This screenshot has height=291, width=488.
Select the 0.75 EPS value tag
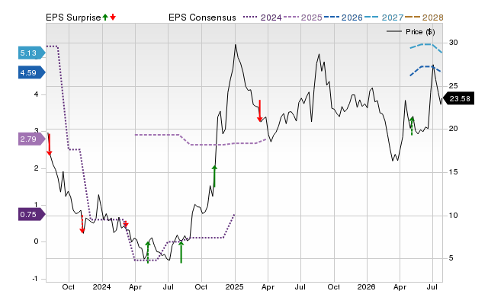(31, 215)
